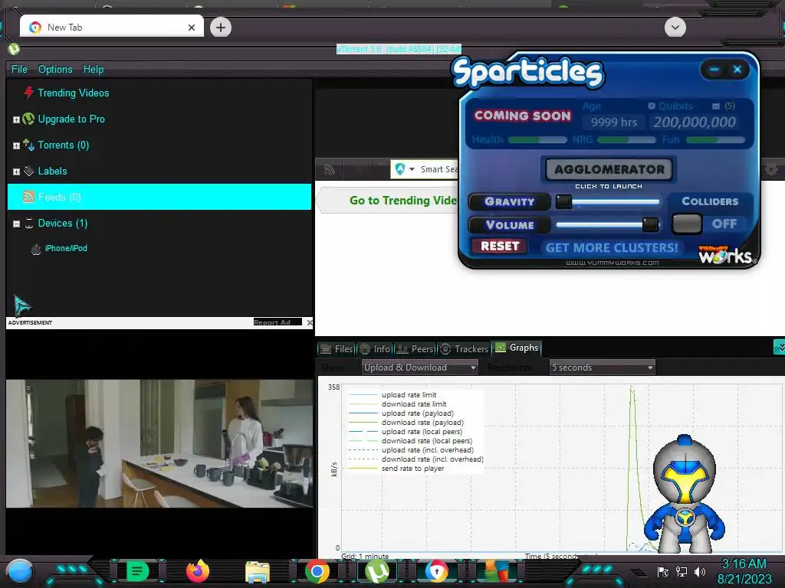Open the Options menu

(55, 69)
